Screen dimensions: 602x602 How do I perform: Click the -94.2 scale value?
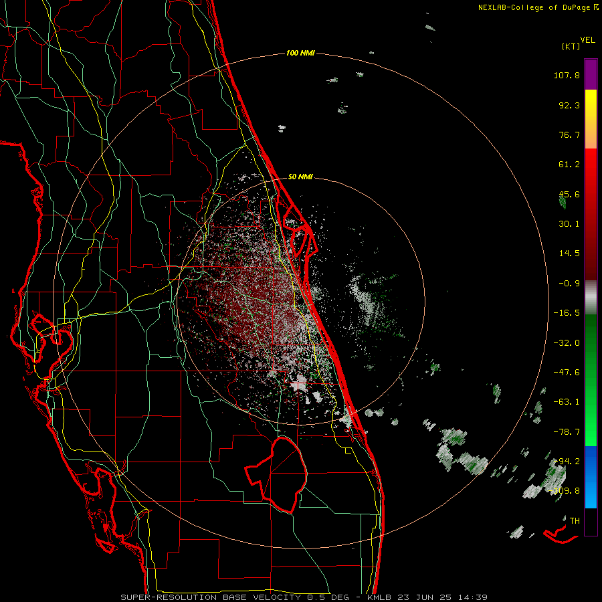click(567, 462)
